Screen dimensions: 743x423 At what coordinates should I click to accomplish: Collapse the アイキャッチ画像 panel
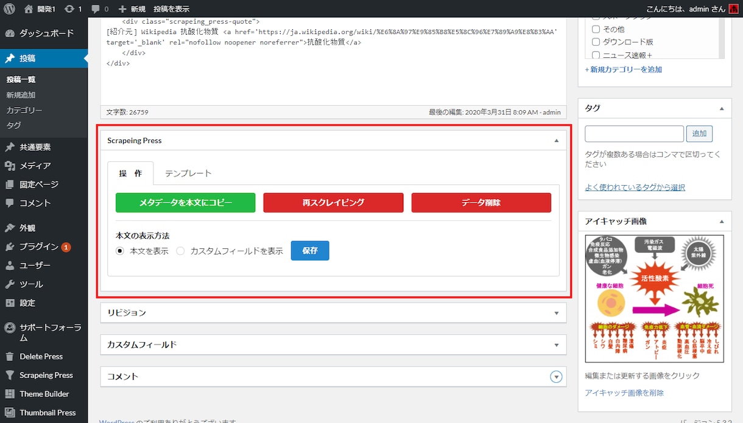[x=722, y=222]
